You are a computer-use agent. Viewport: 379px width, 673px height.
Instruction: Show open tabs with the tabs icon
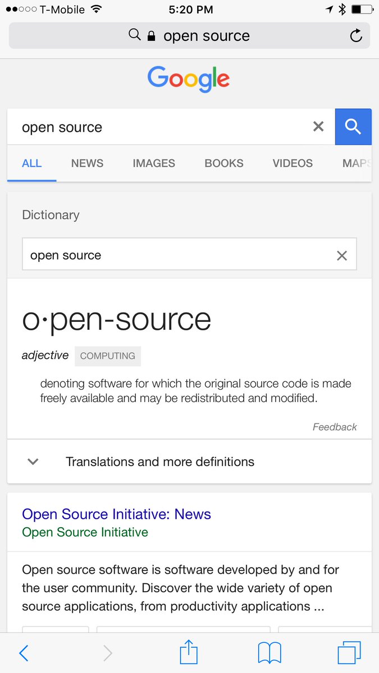[349, 653]
